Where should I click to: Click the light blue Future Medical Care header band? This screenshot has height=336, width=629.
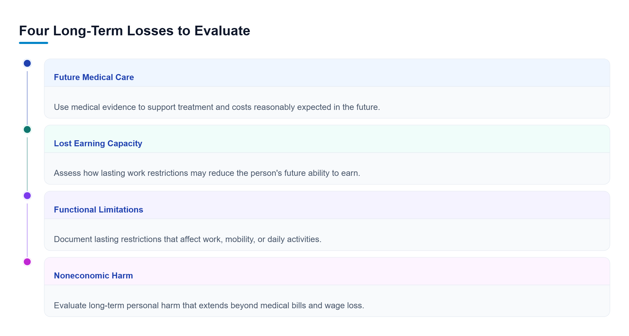point(327,73)
